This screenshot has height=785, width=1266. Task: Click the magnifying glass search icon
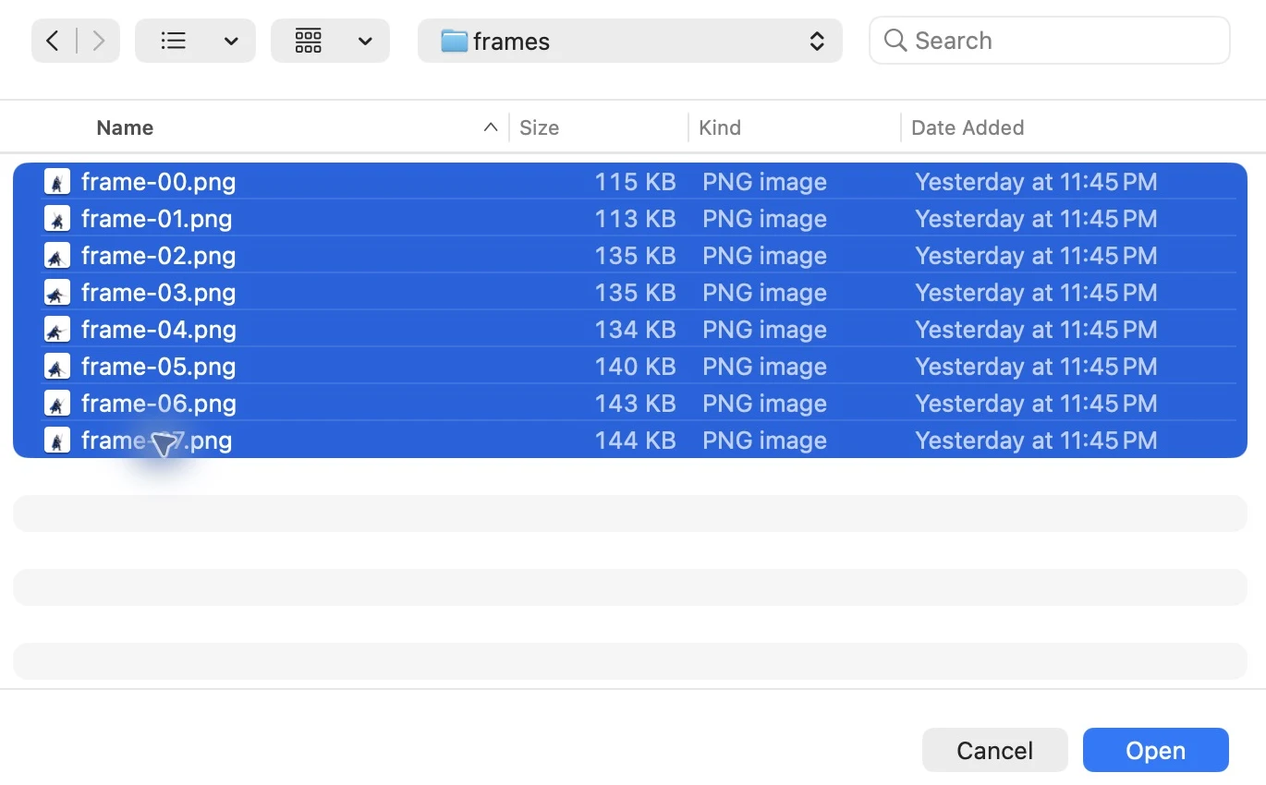pyautogui.click(x=895, y=41)
